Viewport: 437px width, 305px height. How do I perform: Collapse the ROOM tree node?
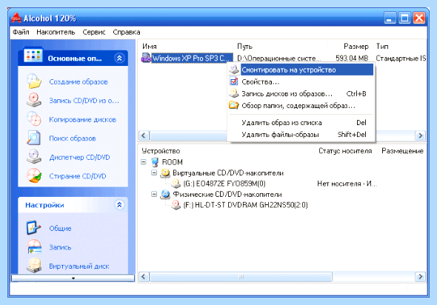coord(144,162)
